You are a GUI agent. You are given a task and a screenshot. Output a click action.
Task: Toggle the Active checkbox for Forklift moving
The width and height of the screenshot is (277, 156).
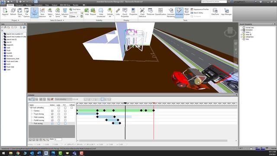pyautogui.click(x=52, y=120)
